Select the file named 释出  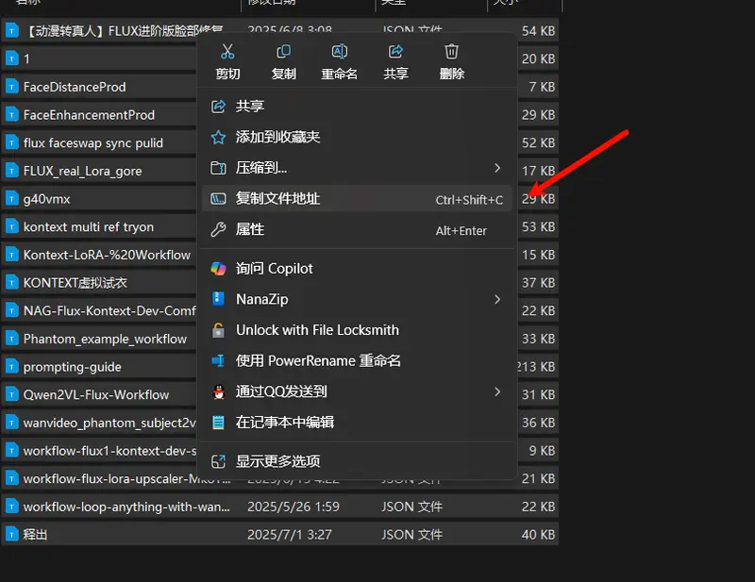(x=35, y=535)
